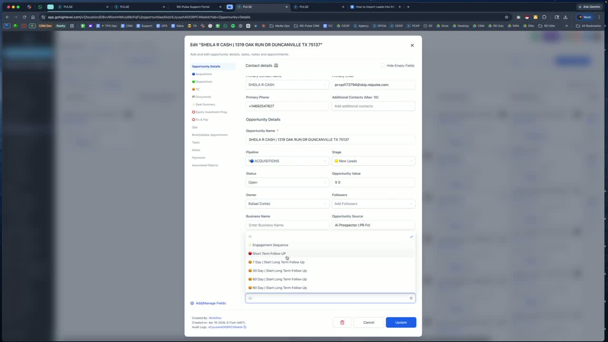Open the Status Open dropdown

click(x=287, y=182)
